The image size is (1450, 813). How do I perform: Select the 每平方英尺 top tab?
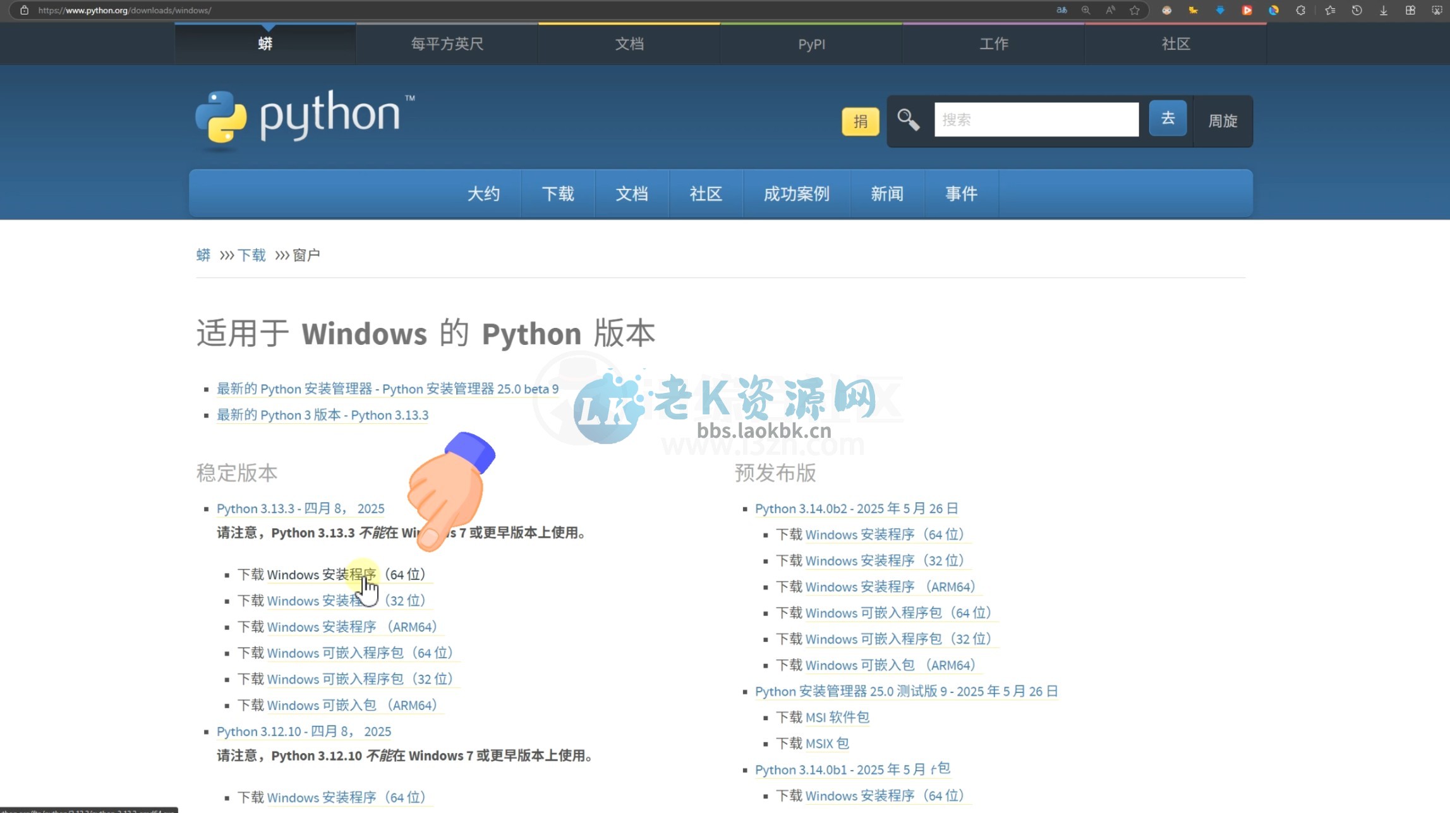point(447,44)
